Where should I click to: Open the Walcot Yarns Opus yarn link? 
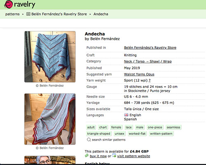139,74
